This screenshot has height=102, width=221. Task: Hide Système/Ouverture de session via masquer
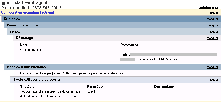pos(212,80)
